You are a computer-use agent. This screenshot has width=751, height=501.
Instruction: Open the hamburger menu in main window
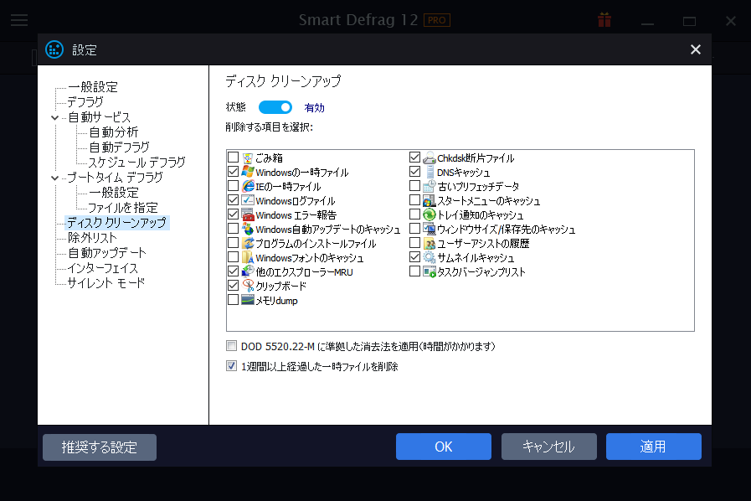(19, 20)
